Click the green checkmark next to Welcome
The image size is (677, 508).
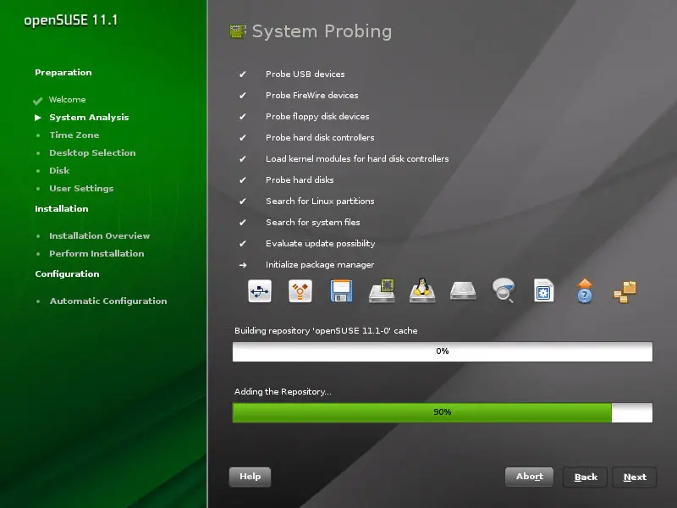pos(37,101)
